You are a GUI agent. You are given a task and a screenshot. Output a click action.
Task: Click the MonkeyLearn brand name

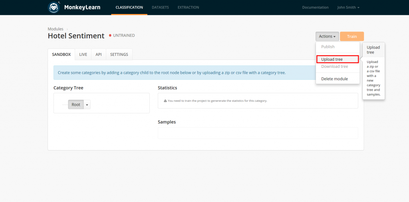(82, 7)
